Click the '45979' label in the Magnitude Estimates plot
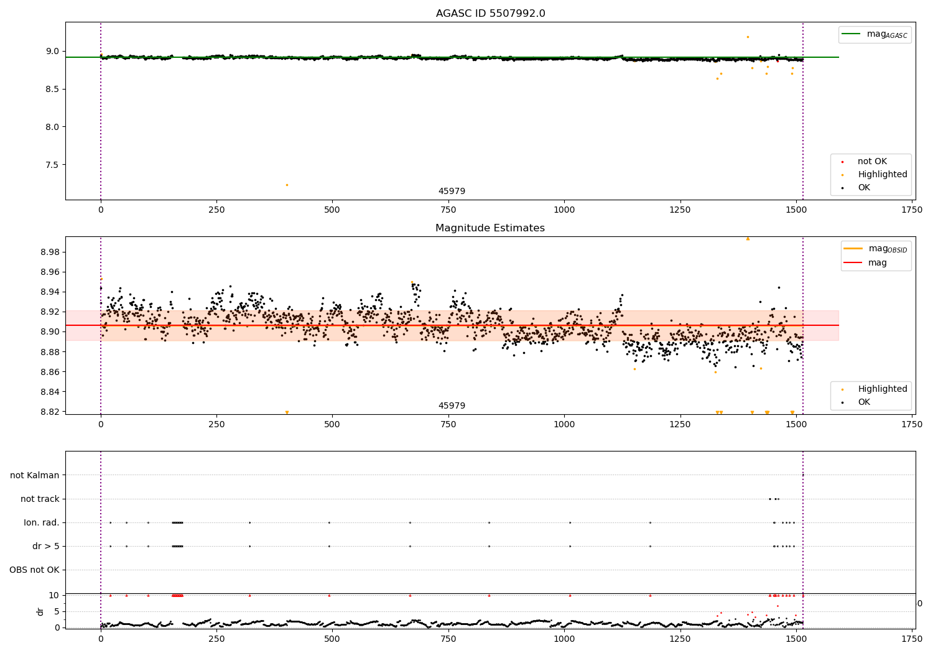The width and height of the screenshot is (933, 653). tap(452, 406)
